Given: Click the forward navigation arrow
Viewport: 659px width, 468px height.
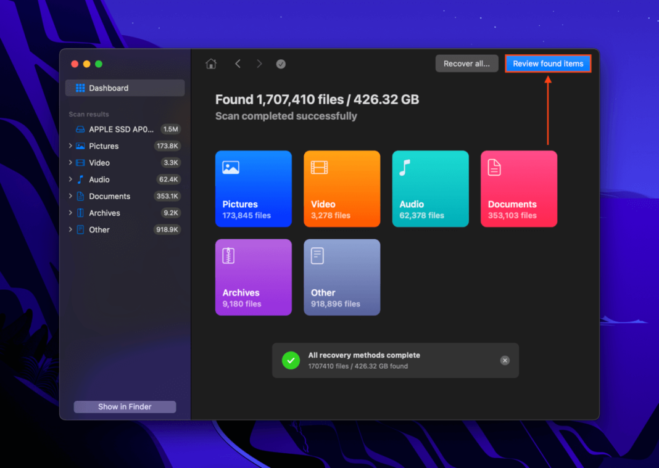Looking at the screenshot, I should click(259, 64).
